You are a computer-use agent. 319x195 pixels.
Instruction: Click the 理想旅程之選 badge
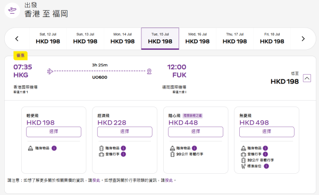coord(192,116)
